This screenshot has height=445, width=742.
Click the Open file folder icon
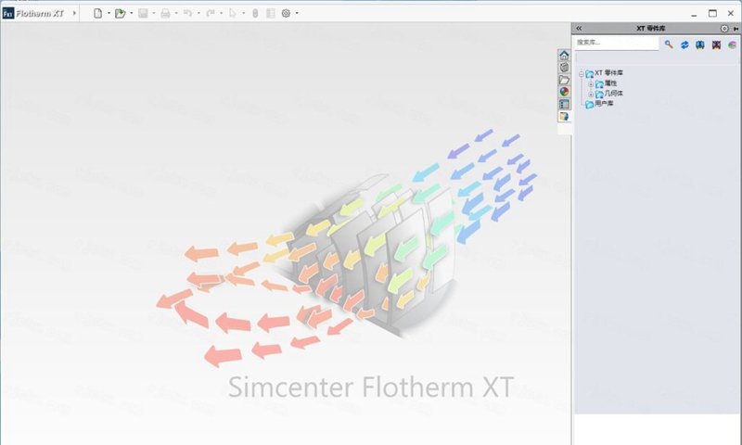[x=120, y=13]
